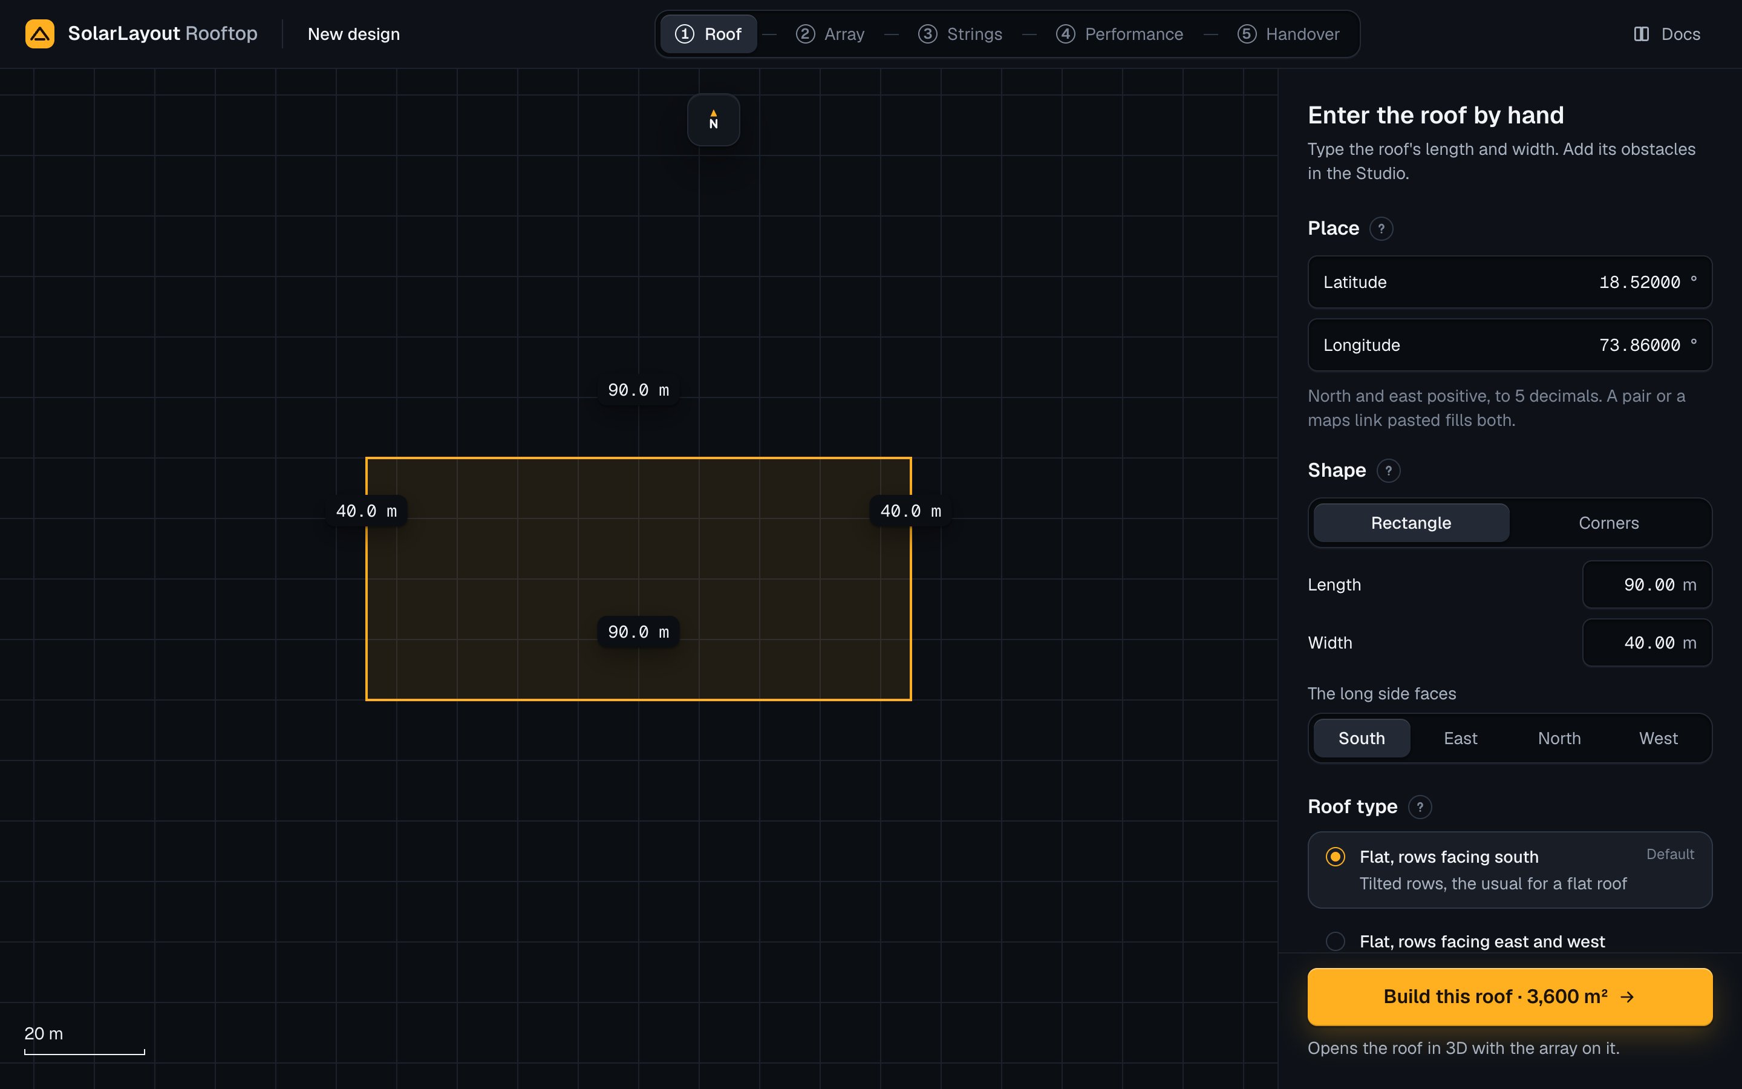Click the bottom 90.0 m label inside the roof
Viewport: 1742px width, 1089px height.
(x=638, y=632)
